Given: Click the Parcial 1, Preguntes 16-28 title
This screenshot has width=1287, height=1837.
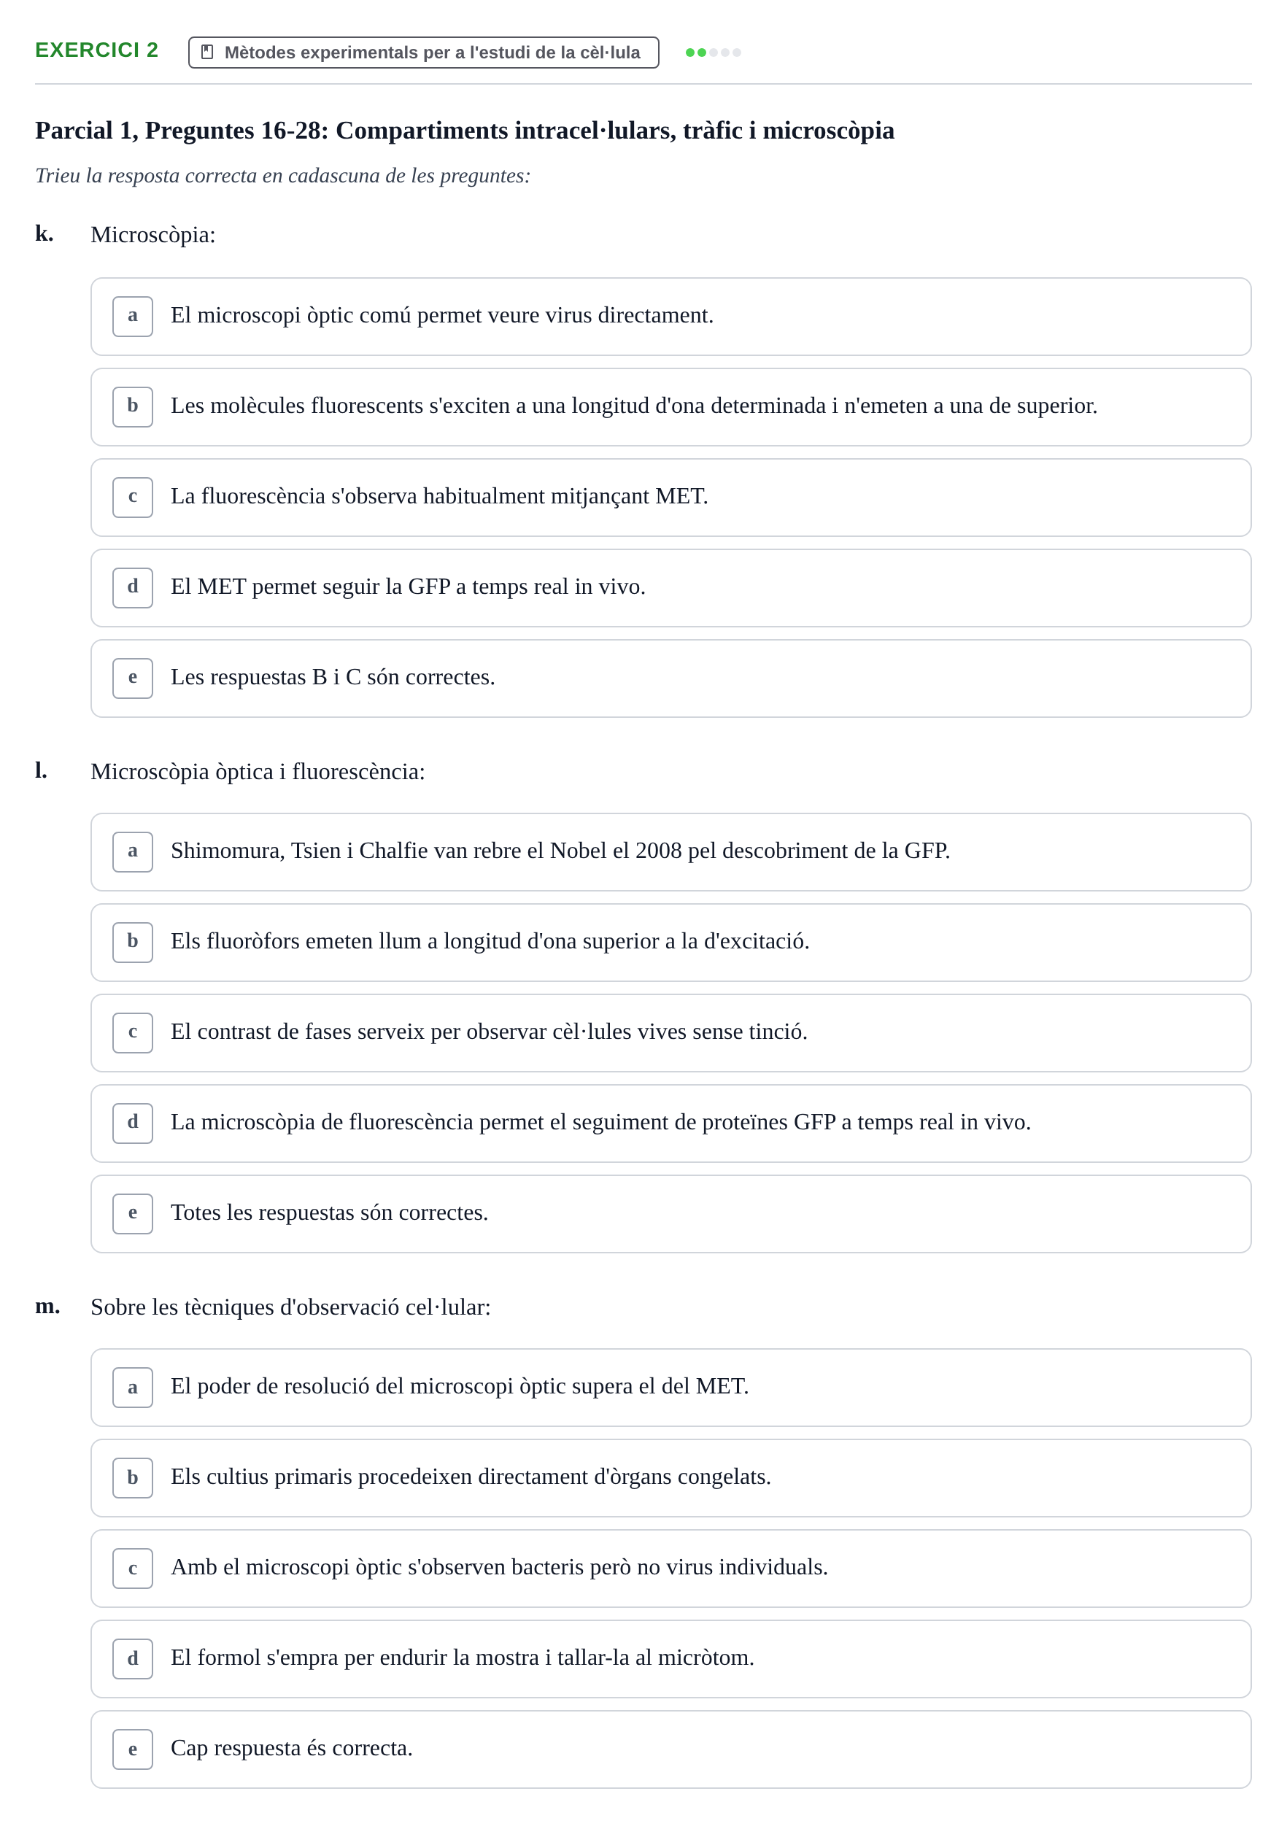Looking at the screenshot, I should pos(464,131).
